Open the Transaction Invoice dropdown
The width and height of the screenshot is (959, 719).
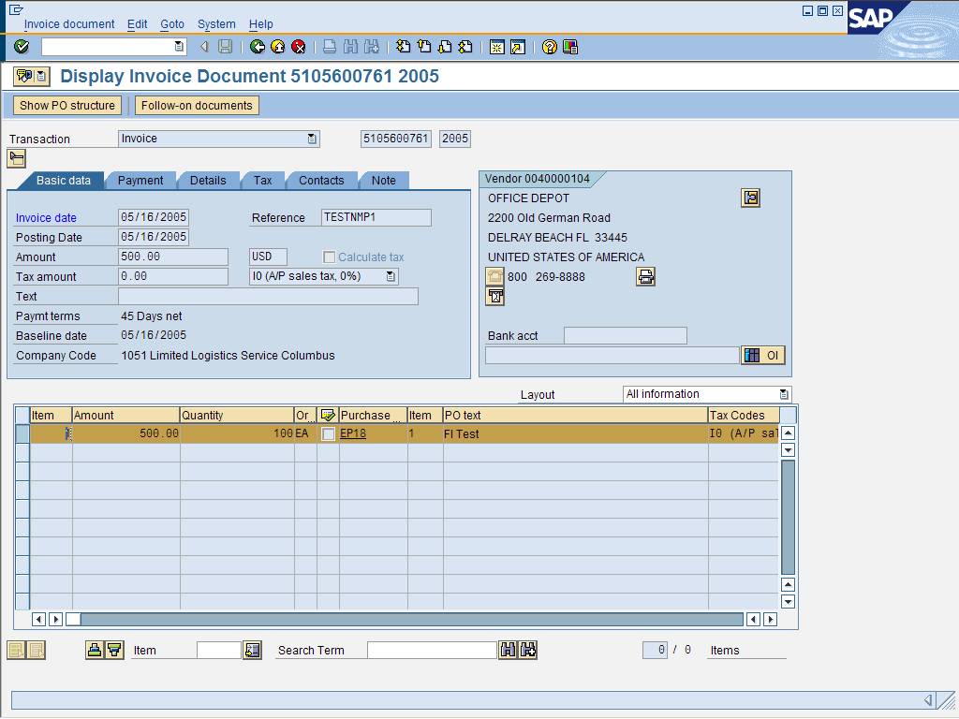[312, 139]
